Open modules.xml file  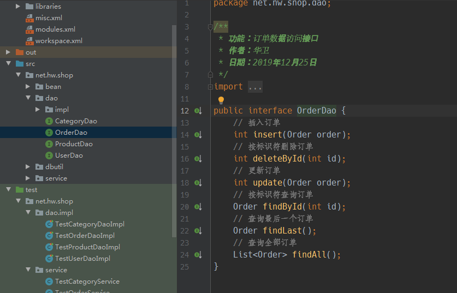[55, 29]
